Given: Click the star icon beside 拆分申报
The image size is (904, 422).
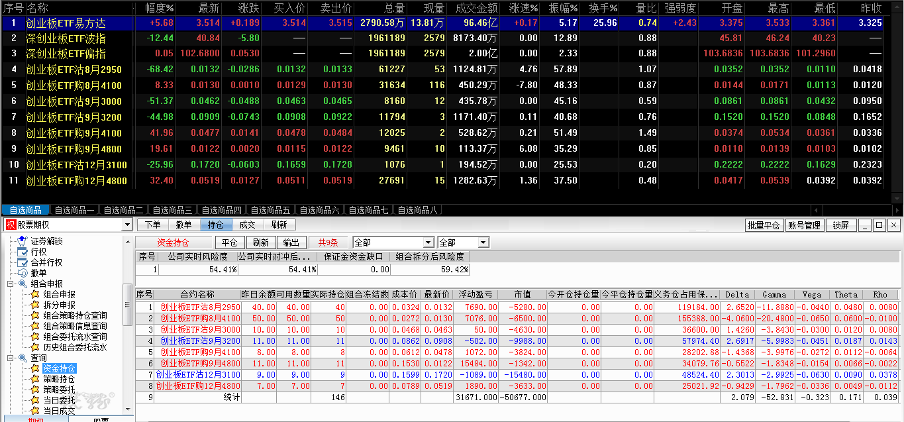Looking at the screenshot, I should (35, 305).
